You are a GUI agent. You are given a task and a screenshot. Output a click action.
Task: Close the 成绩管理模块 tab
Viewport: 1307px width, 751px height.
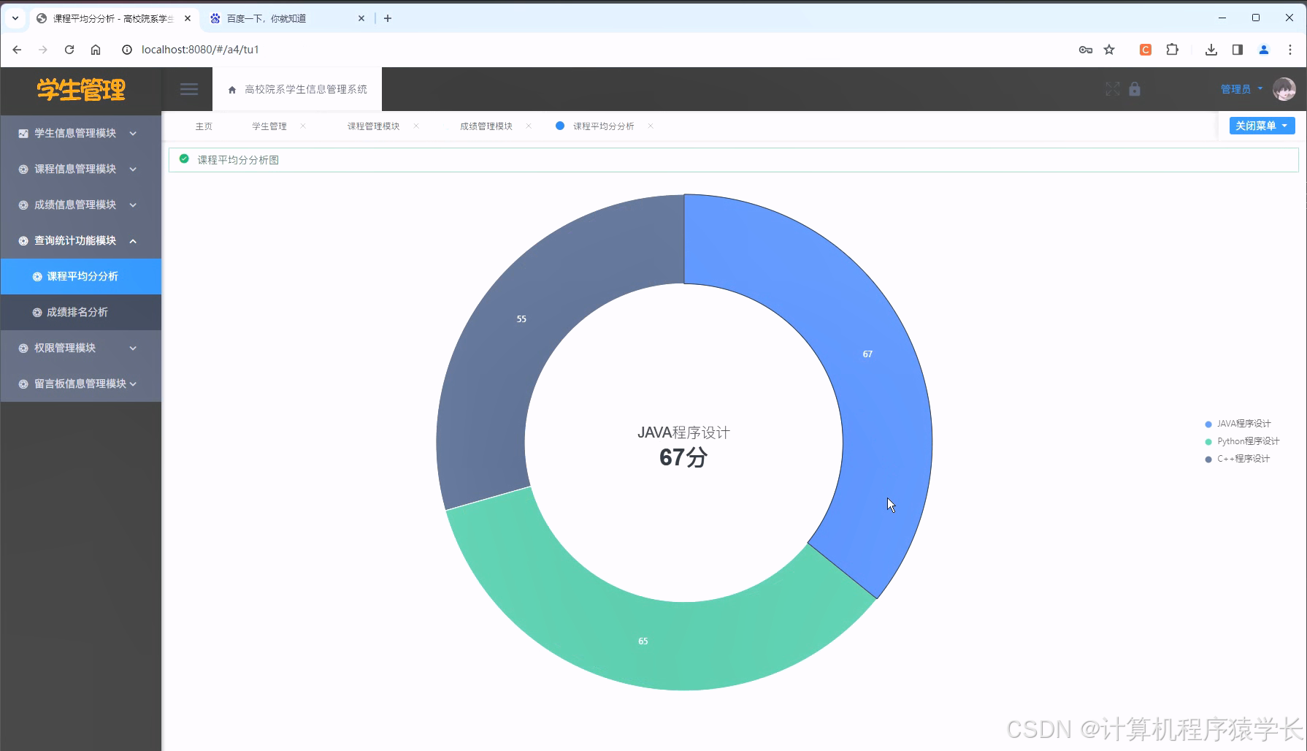[x=529, y=126]
